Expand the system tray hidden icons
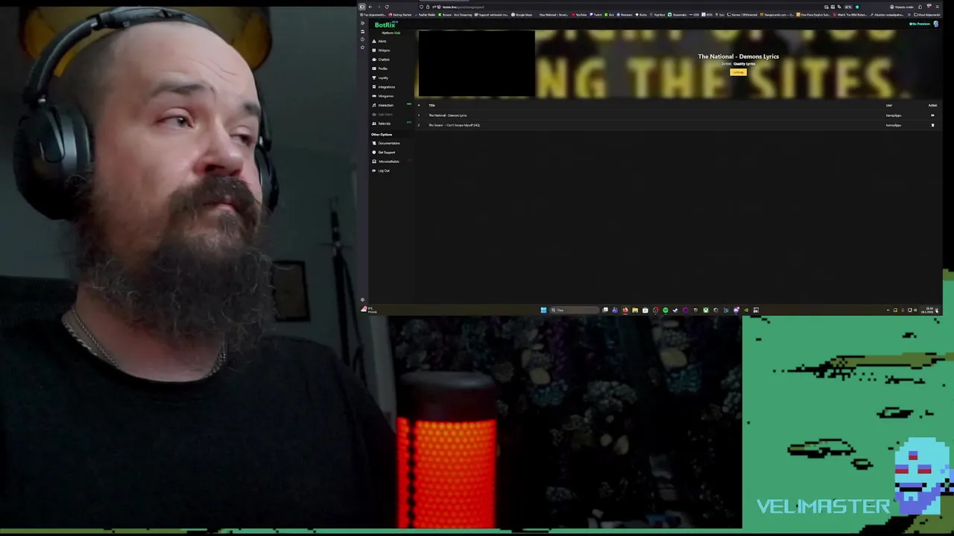 point(888,310)
